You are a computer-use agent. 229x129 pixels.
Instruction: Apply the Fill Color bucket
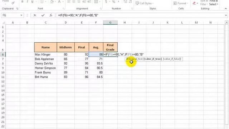pos(52,1)
